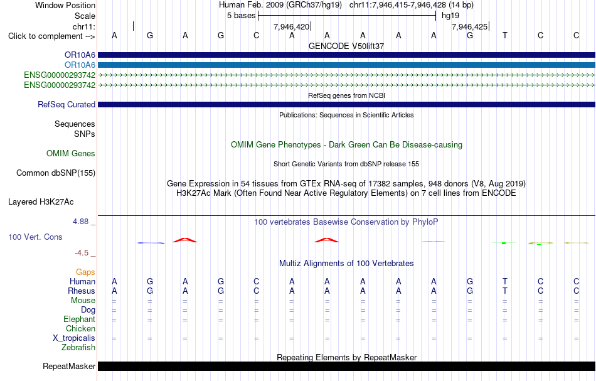The image size is (596, 381).
Task: Click the dark blue RefSeq Curated bar
Action: coord(347,105)
